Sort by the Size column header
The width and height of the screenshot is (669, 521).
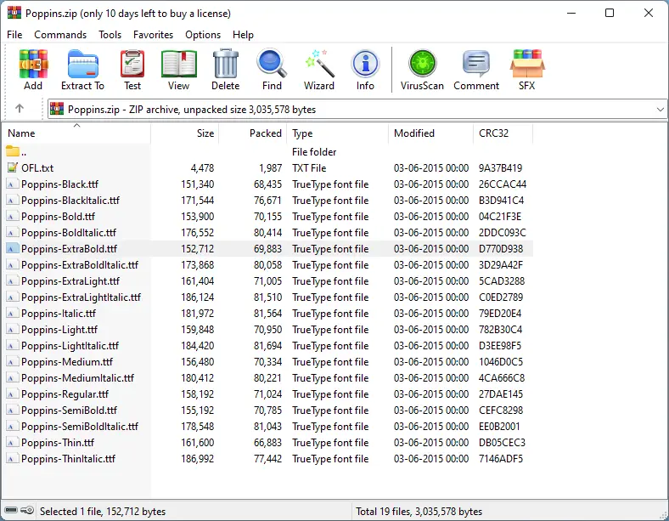click(x=185, y=133)
